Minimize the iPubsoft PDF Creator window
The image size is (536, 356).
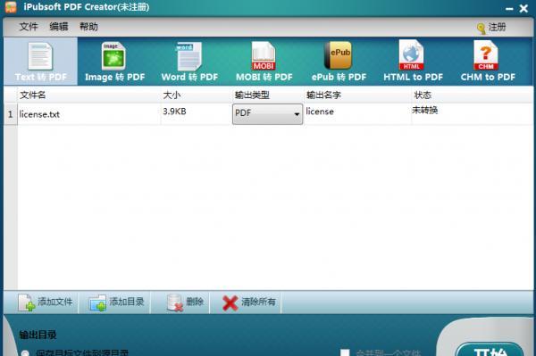point(509,9)
